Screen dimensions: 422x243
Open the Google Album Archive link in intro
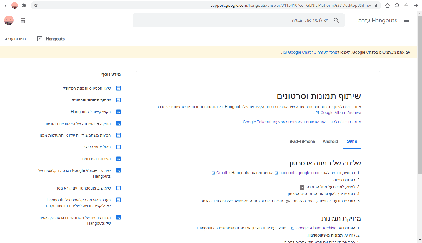[x=338, y=113]
